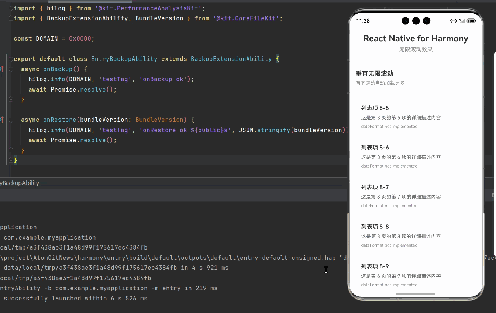
Task: Tap the cellular signal icon in emulator
Action: [x=462, y=21]
